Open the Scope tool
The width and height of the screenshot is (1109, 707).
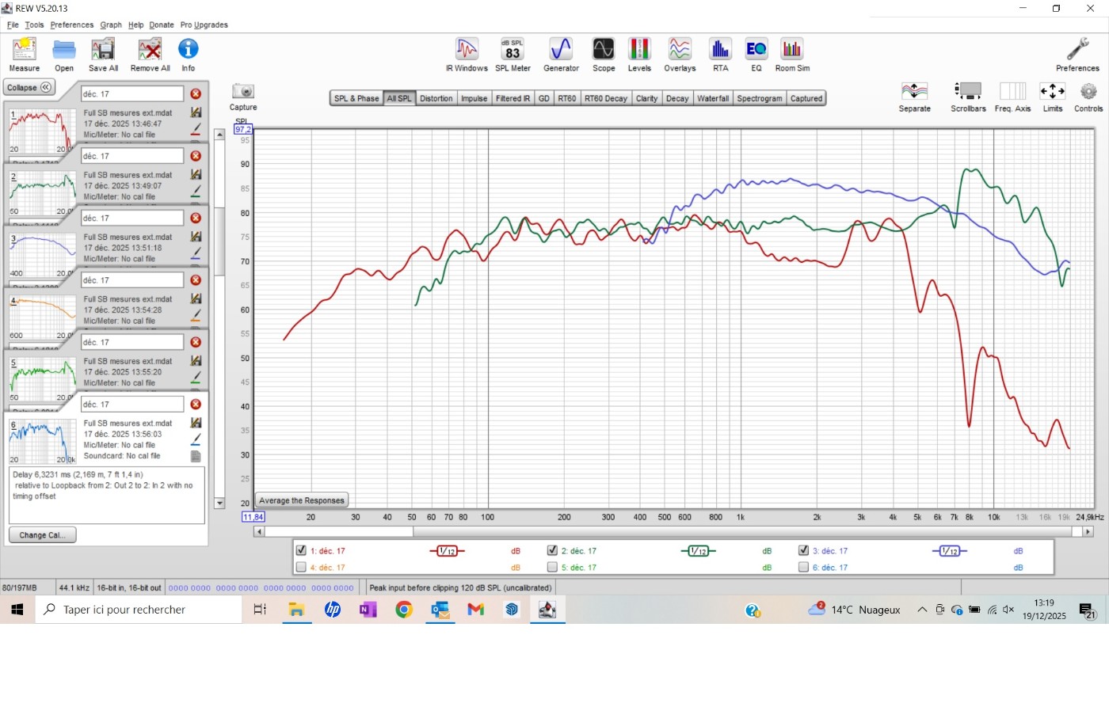pos(603,54)
